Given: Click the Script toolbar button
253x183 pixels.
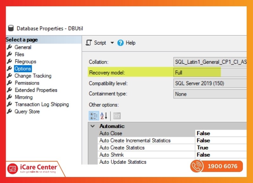Looking at the screenshot, I should point(96,43).
